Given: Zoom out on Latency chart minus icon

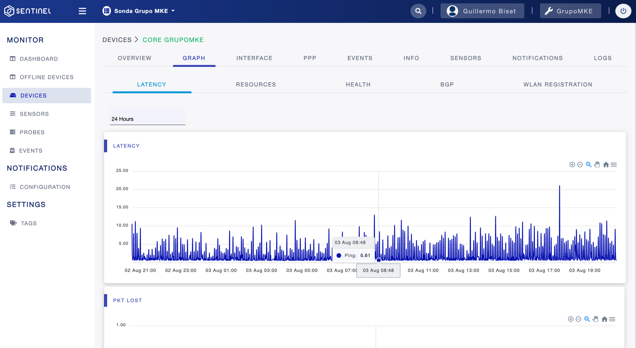Looking at the screenshot, I should (580, 164).
